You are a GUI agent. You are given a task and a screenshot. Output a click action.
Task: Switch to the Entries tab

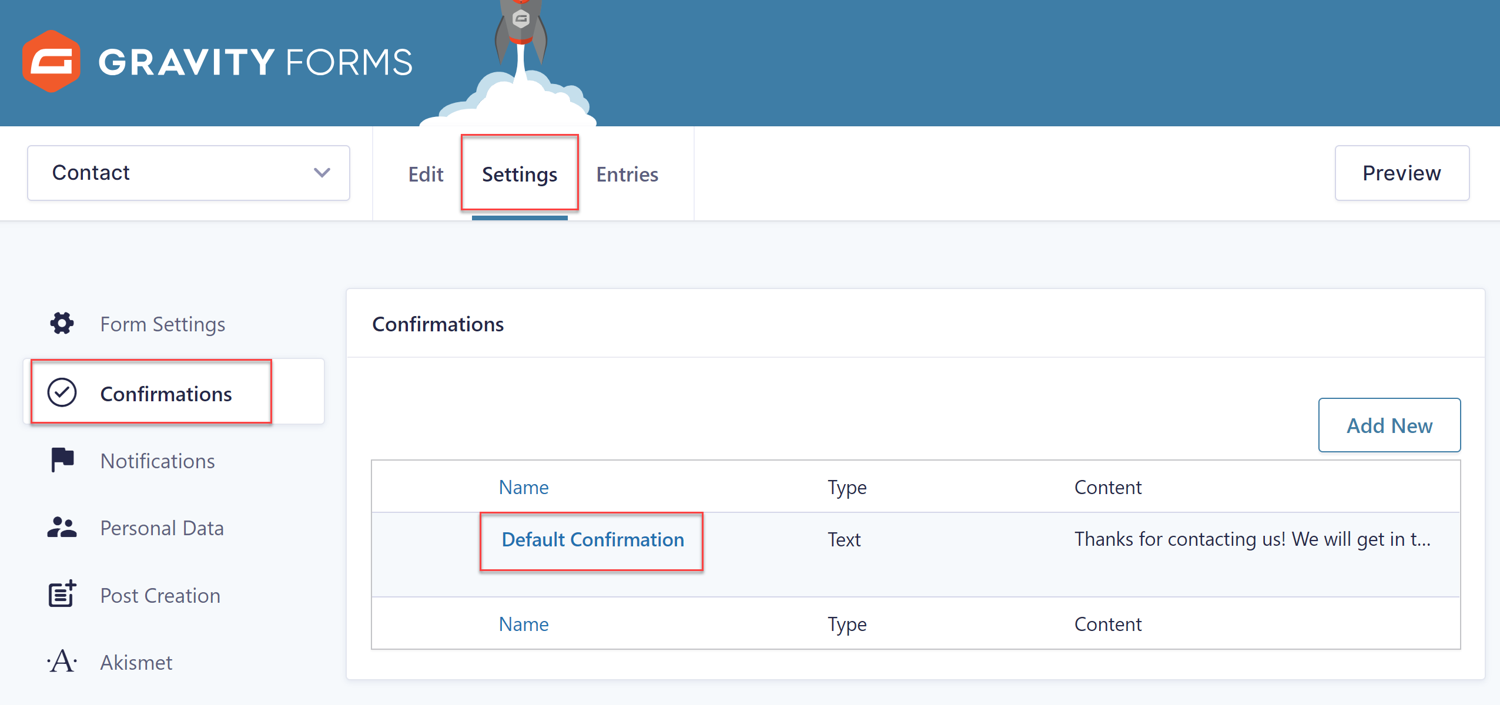pyautogui.click(x=627, y=174)
